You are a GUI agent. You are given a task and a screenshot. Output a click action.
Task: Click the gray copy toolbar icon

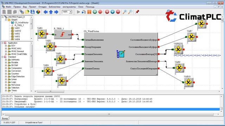[9, 12]
